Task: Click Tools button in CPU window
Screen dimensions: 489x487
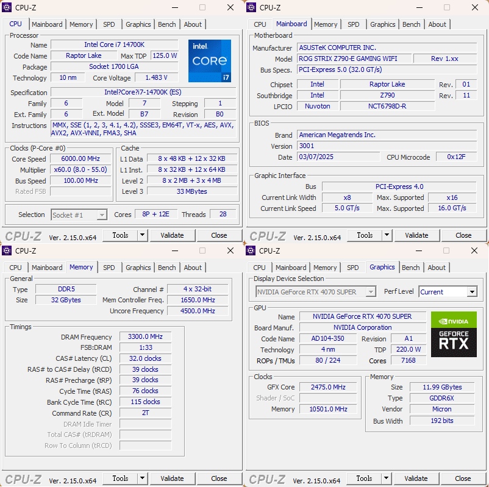Action: (x=120, y=235)
